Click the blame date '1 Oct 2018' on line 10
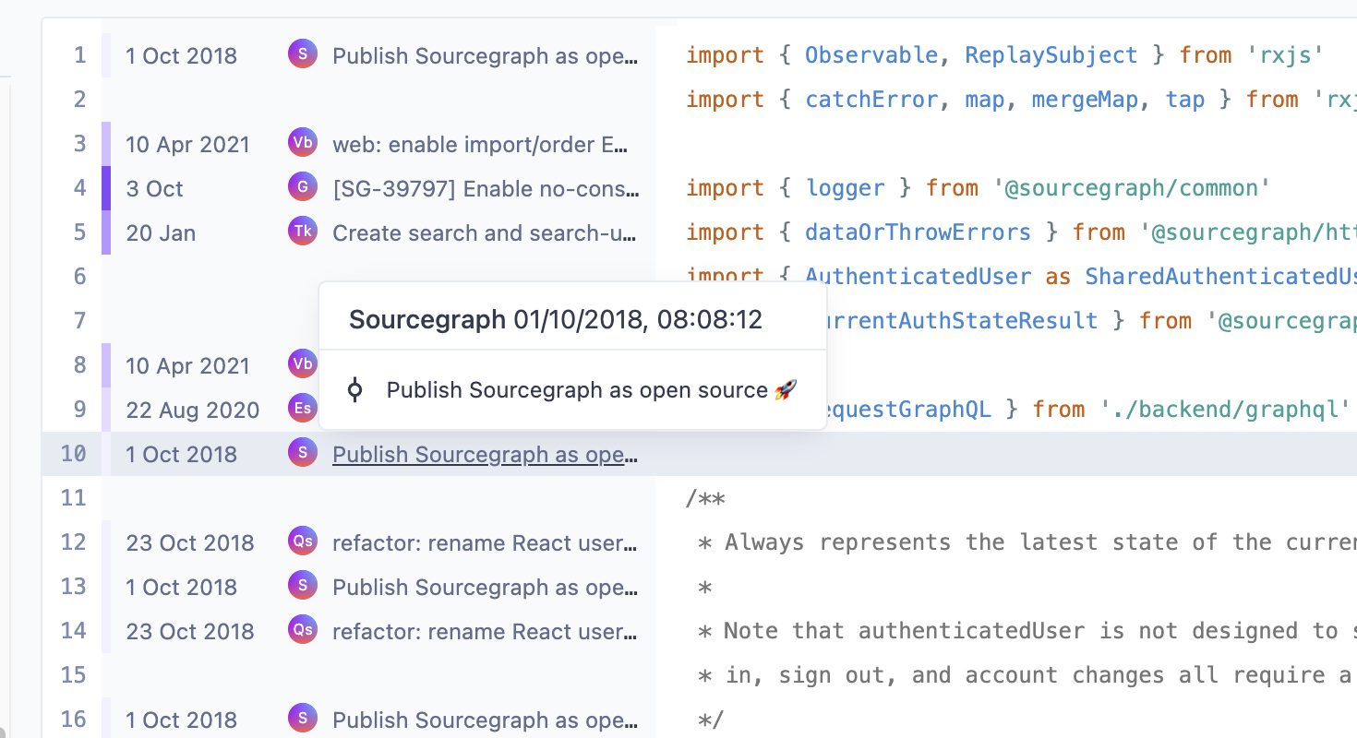Viewport: 1357px width, 738px height. tap(181, 455)
